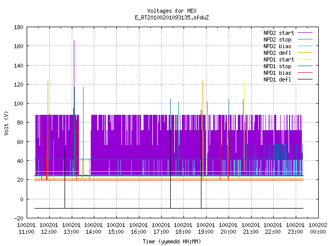Click the filename E_RT20100201093135.sfduZ subtitle
Image resolution: width=328 pixels, height=246 pixels.
[x=172, y=17]
